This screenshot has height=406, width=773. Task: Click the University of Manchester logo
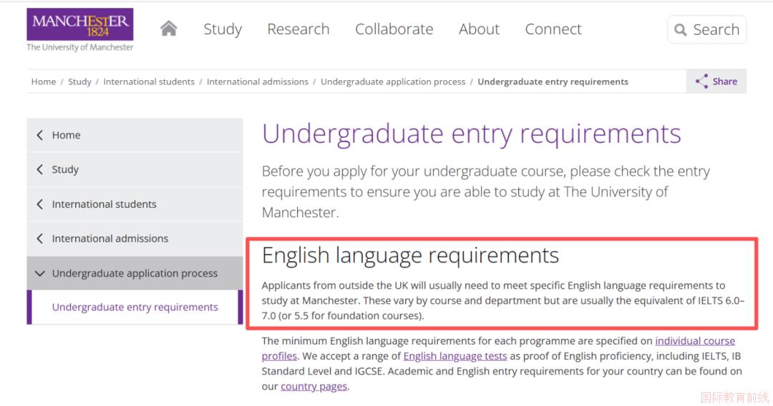[79, 30]
